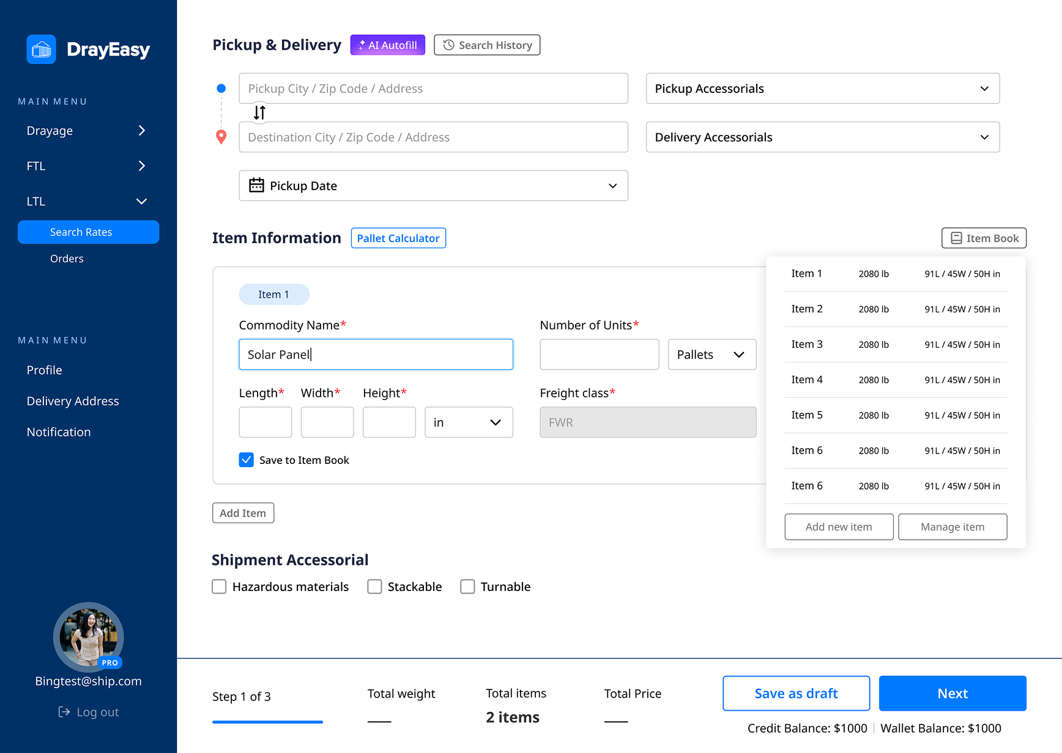This screenshot has width=1062, height=753.
Task: Click the AI Autofill sparkle button
Action: click(x=387, y=45)
